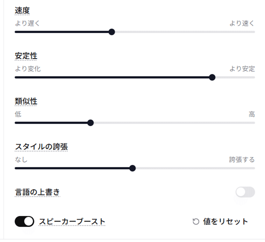Disable the スピーカーブースト toggle

[24, 222]
